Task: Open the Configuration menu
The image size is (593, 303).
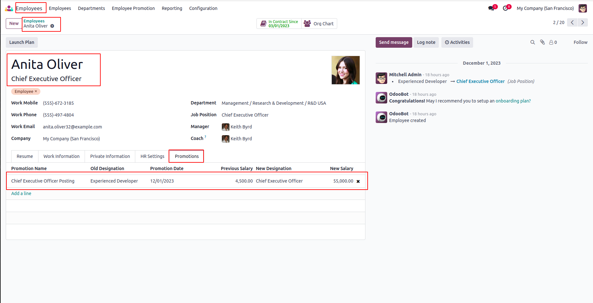Action: coord(203,8)
